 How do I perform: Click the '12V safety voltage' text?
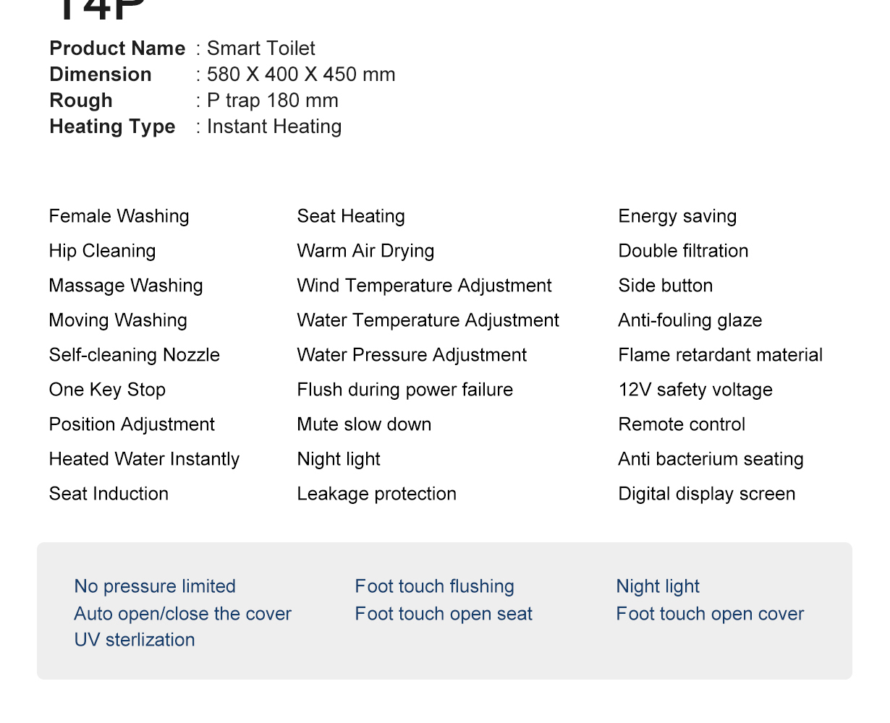695,390
